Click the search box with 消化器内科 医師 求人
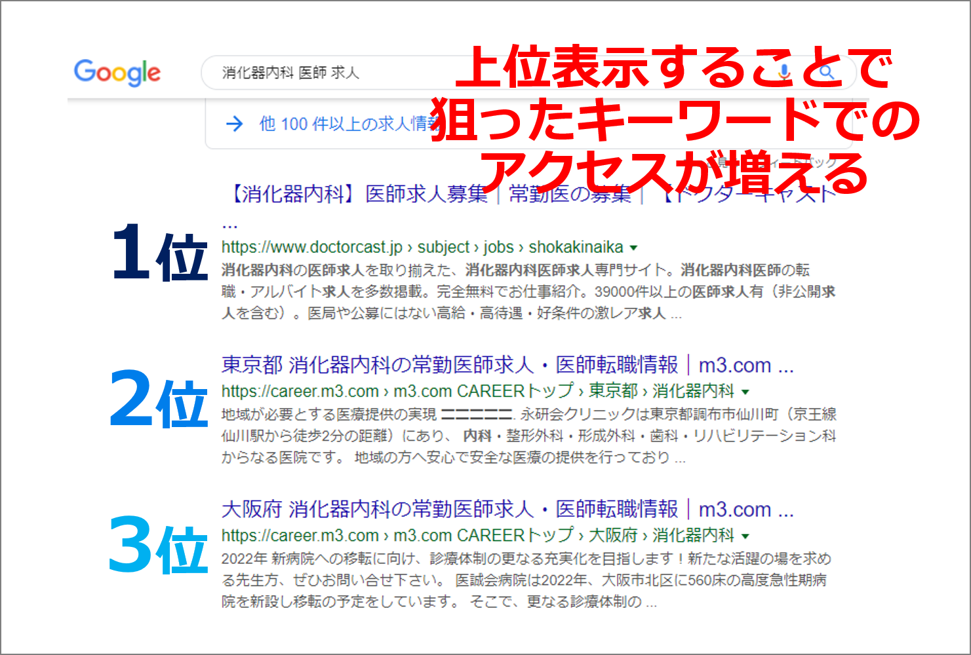 pos(528,72)
